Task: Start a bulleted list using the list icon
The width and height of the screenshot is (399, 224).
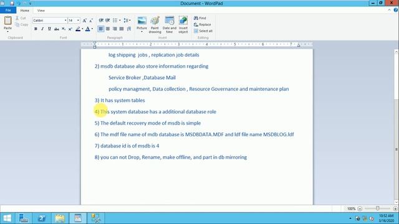Action: point(115,21)
